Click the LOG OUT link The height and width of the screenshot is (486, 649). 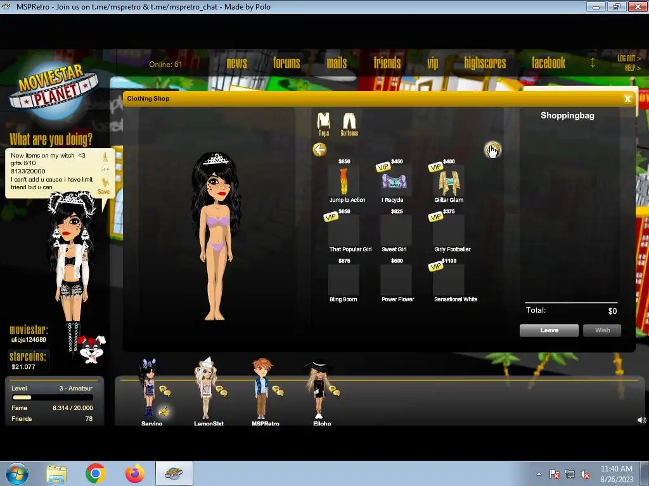[629, 58]
